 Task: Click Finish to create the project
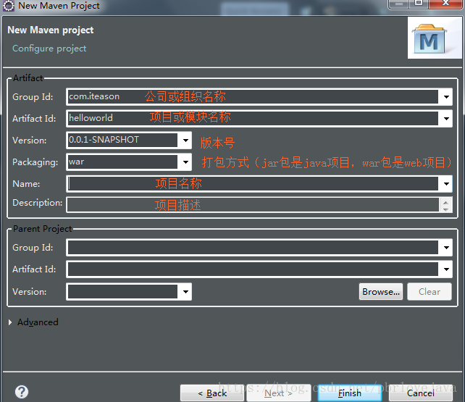pyautogui.click(x=350, y=393)
